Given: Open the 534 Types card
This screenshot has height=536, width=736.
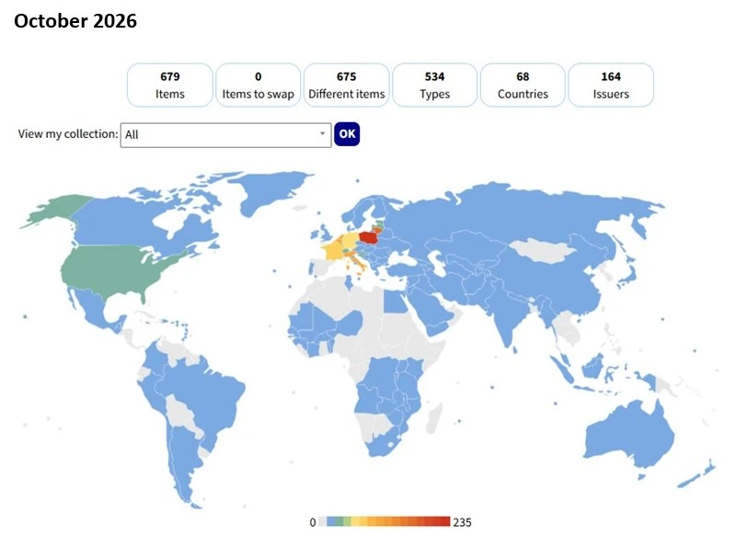Looking at the screenshot, I should [x=434, y=85].
